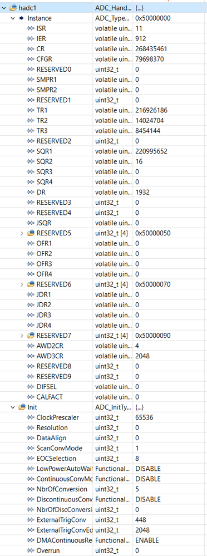Expand the RESERVED7 array
The image size is (207, 556).
pyautogui.click(x=22, y=335)
